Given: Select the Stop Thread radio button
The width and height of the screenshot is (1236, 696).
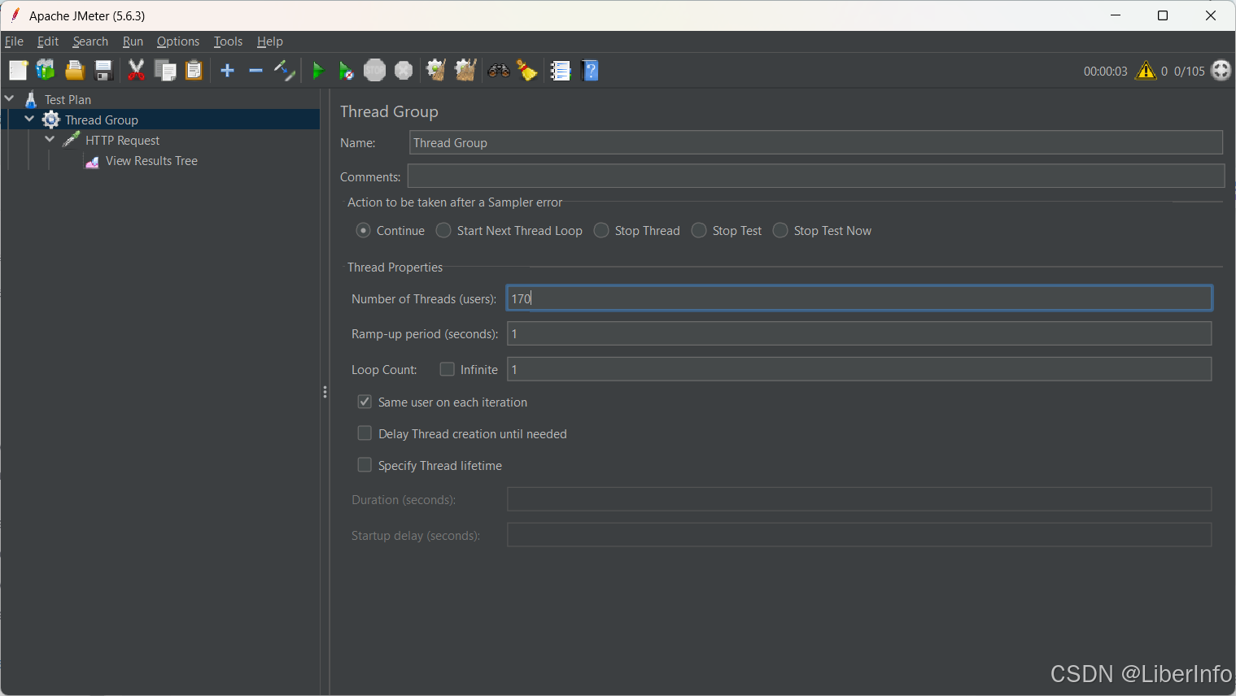Looking at the screenshot, I should pos(601,231).
